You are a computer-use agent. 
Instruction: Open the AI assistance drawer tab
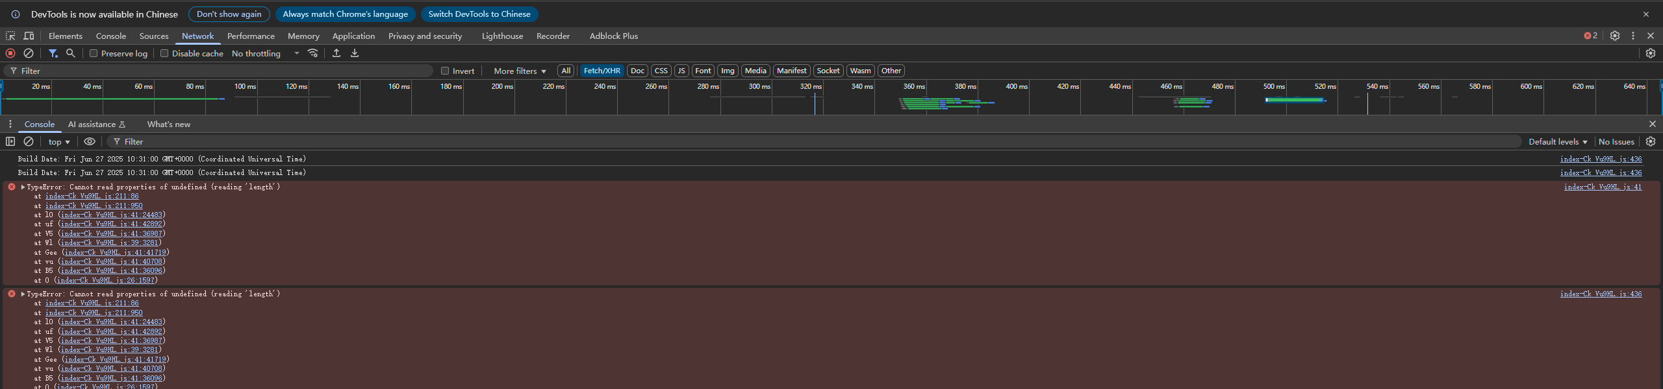tap(96, 124)
